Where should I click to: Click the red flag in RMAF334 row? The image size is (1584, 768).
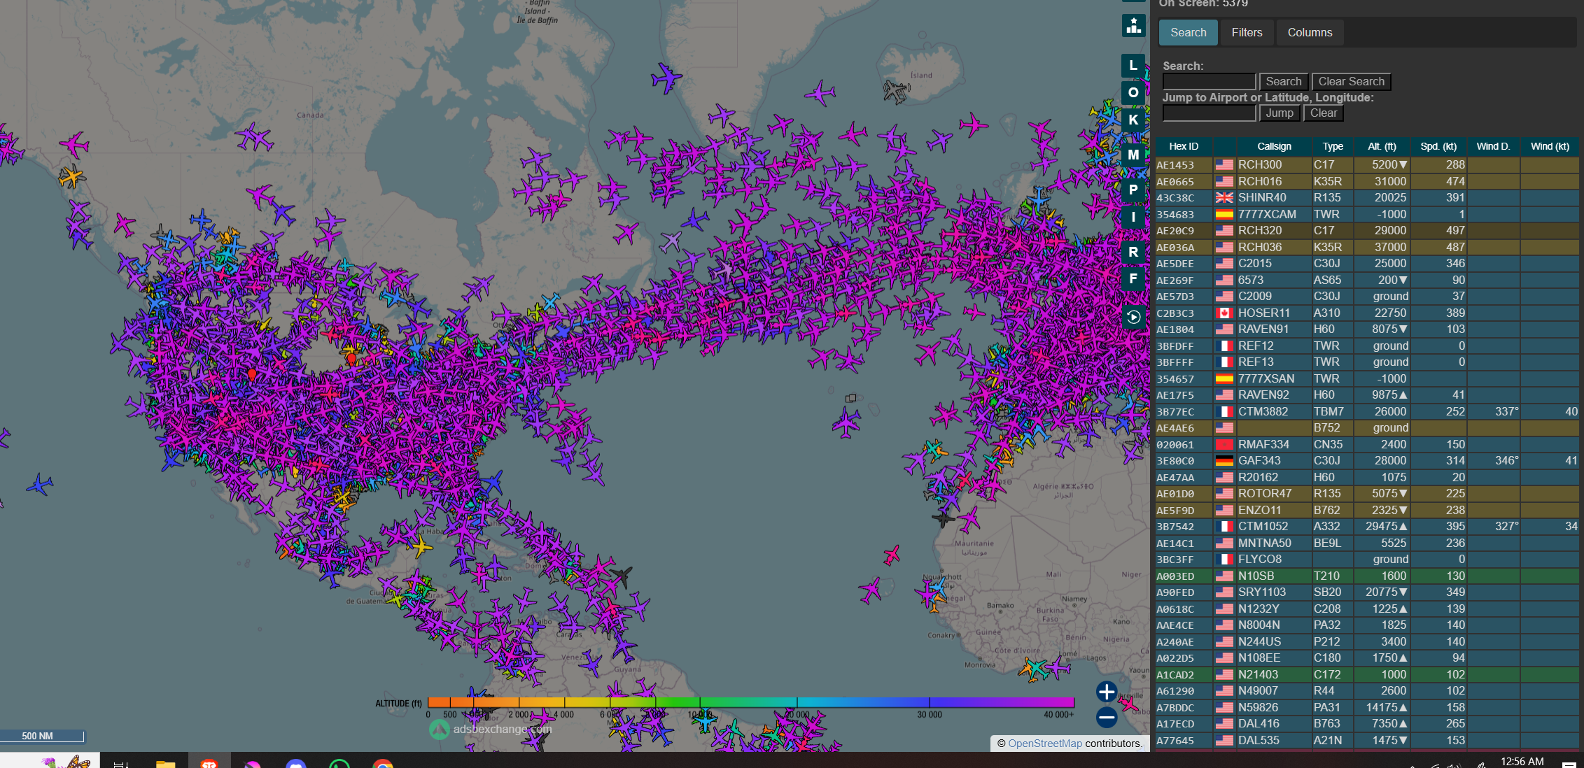[1224, 444]
